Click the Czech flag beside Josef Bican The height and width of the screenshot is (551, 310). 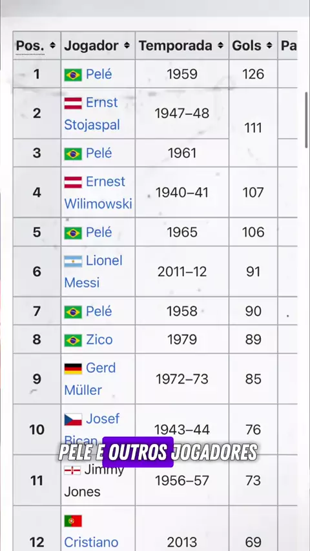click(x=73, y=419)
